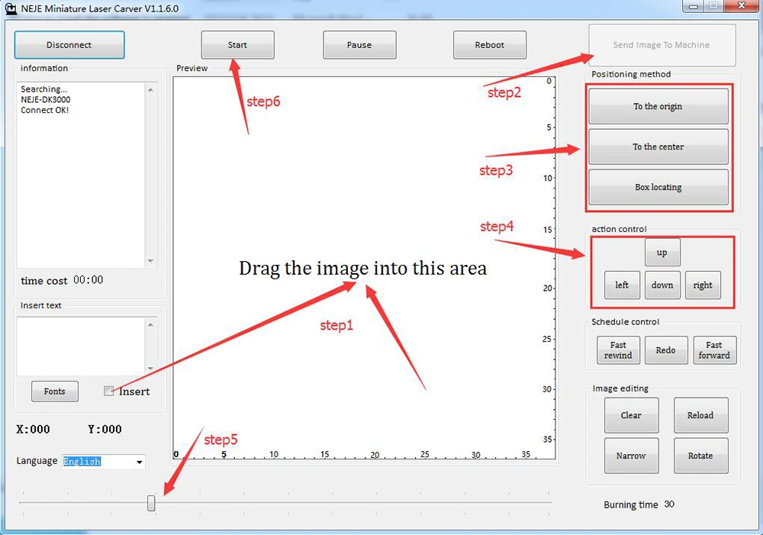
Task: Click the Disconnect button
Action: (69, 45)
